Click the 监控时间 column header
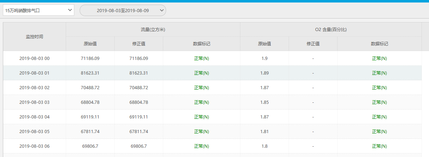 point(35,37)
